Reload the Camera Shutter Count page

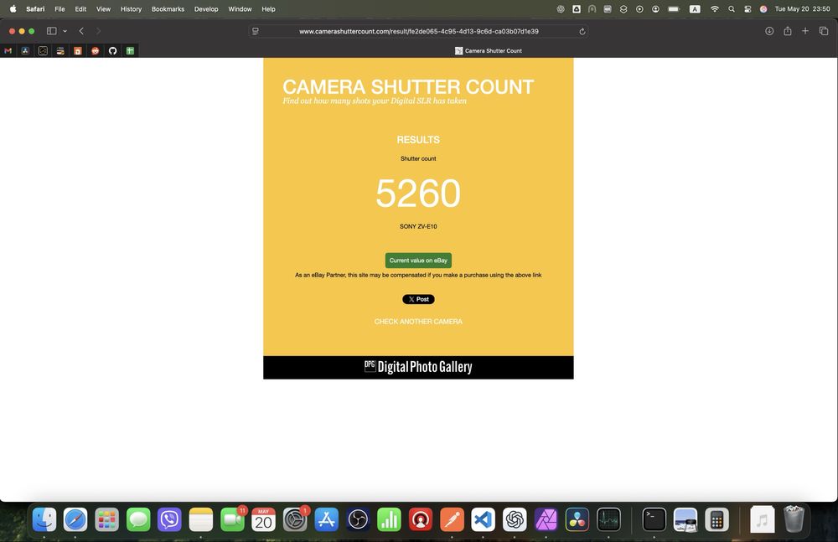582,32
